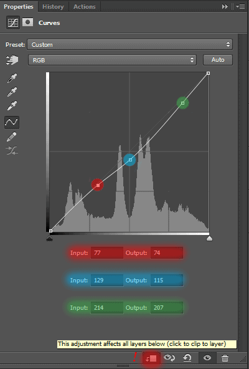Toggle layer visibility eye icon
Viewport: 249px width, 369px height.
tap(207, 358)
